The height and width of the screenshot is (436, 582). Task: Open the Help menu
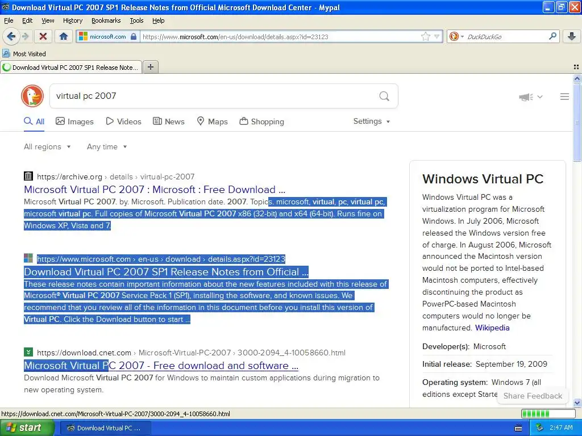coord(158,20)
